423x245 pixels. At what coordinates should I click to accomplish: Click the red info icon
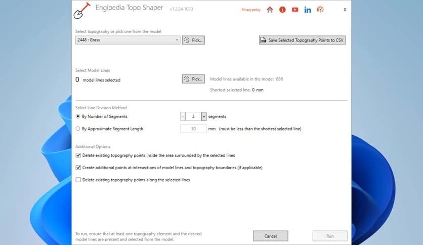click(282, 10)
